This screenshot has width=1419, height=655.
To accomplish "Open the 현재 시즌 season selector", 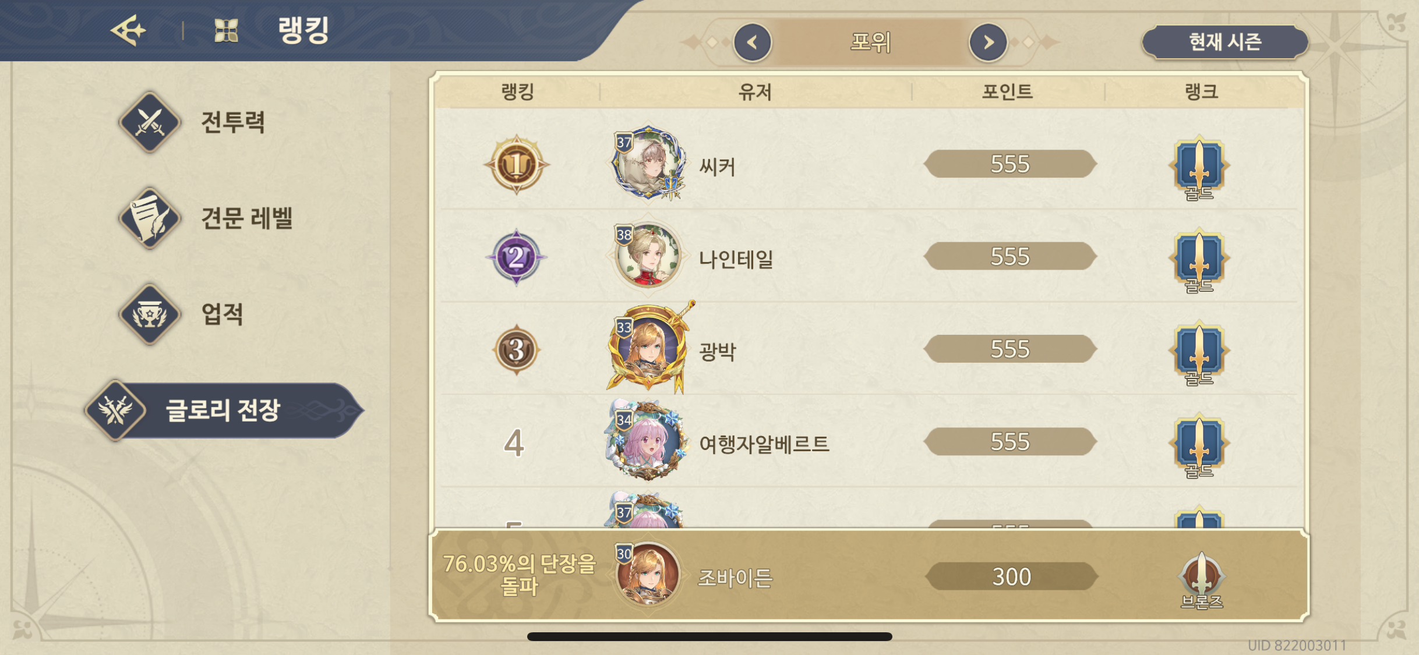I will click(x=1225, y=42).
